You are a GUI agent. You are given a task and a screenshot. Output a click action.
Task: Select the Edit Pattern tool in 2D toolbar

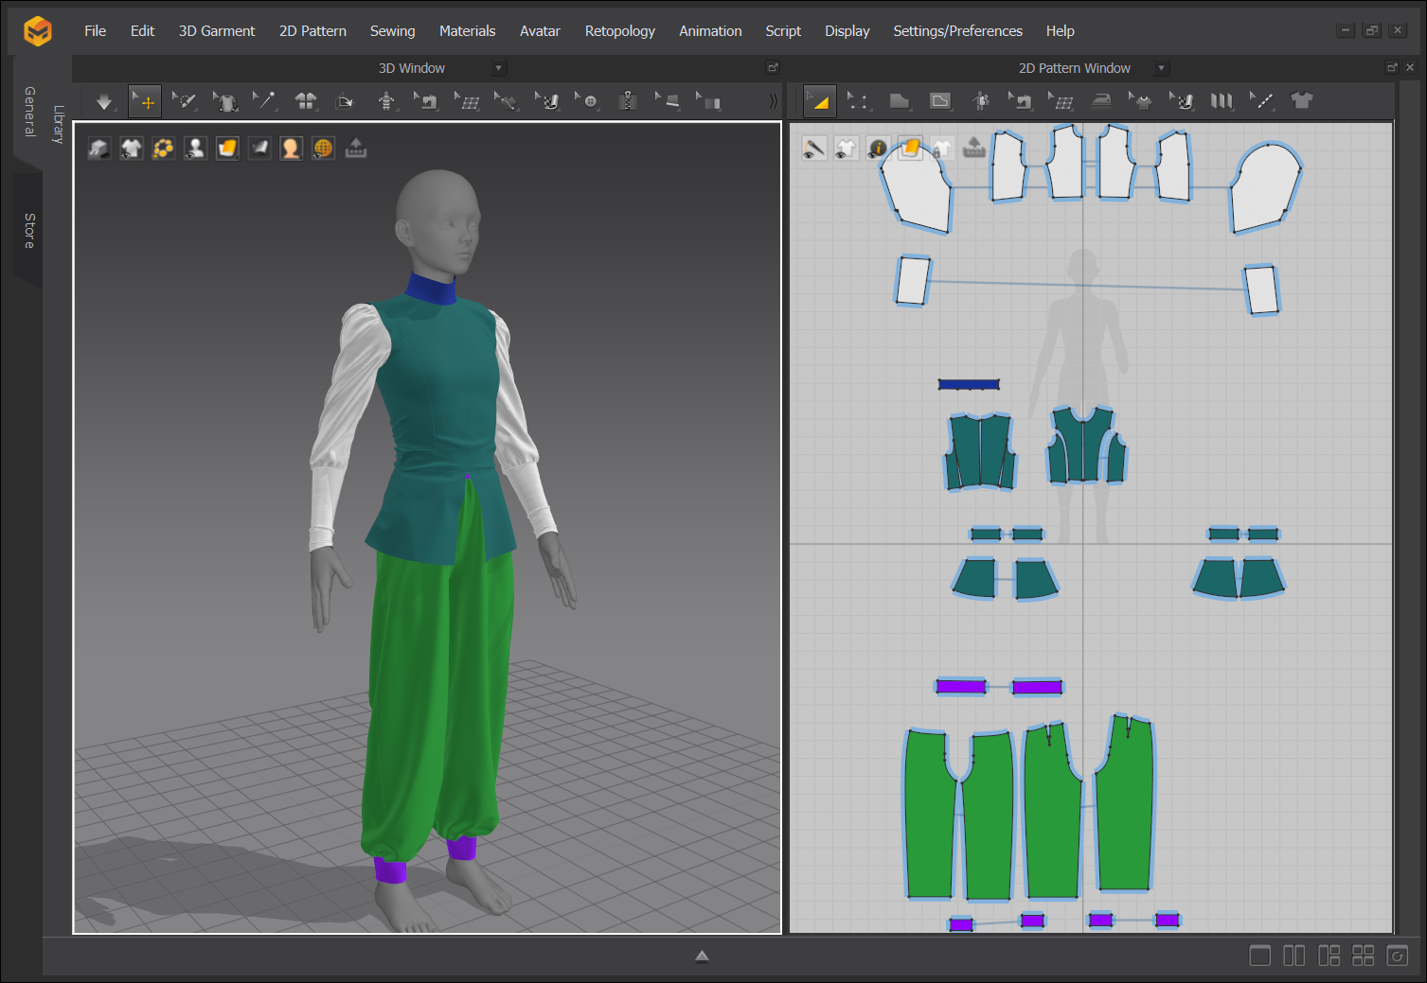[819, 101]
